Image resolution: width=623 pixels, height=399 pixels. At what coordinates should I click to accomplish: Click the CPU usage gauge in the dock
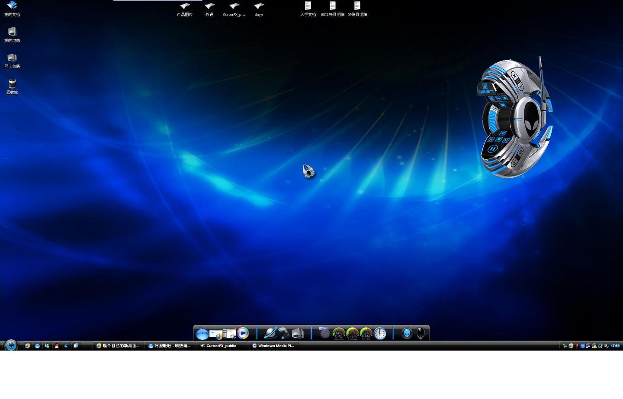[338, 334]
